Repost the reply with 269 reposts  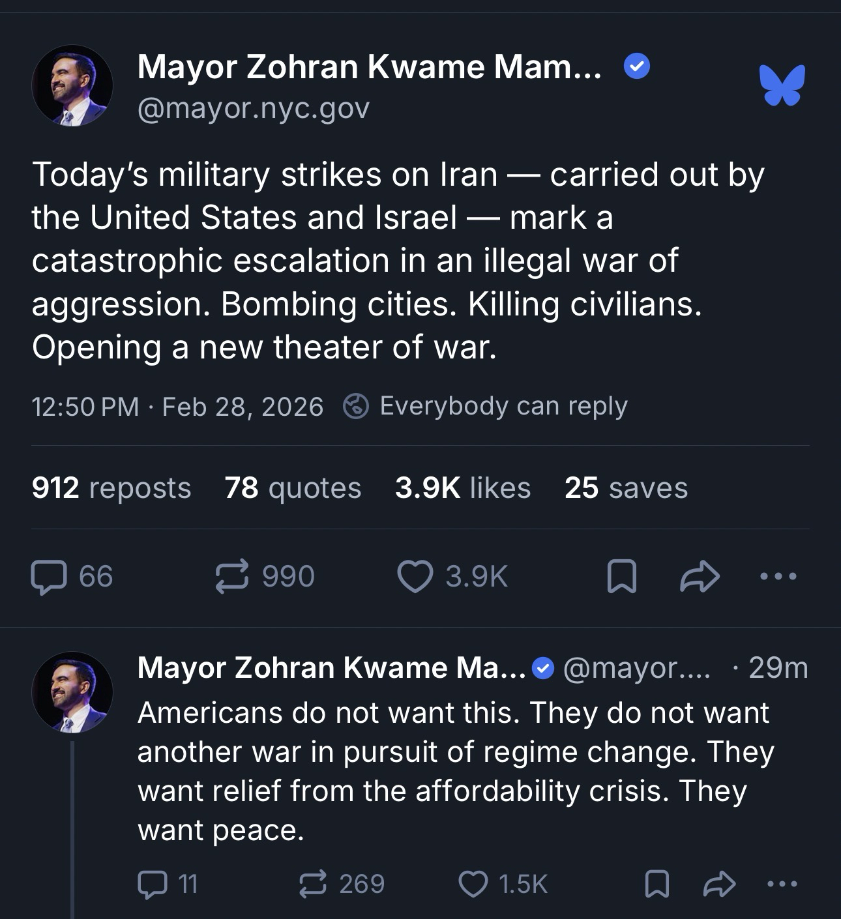pos(312,884)
